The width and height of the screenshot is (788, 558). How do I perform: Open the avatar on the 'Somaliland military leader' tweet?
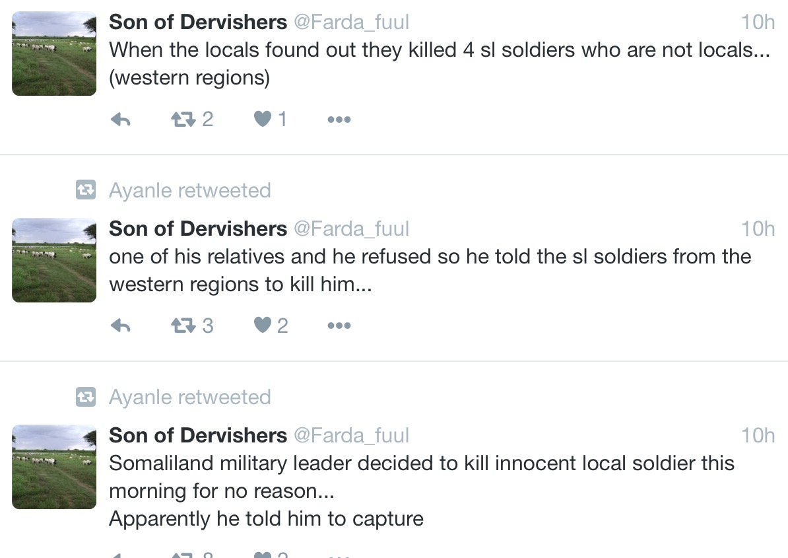[54, 467]
